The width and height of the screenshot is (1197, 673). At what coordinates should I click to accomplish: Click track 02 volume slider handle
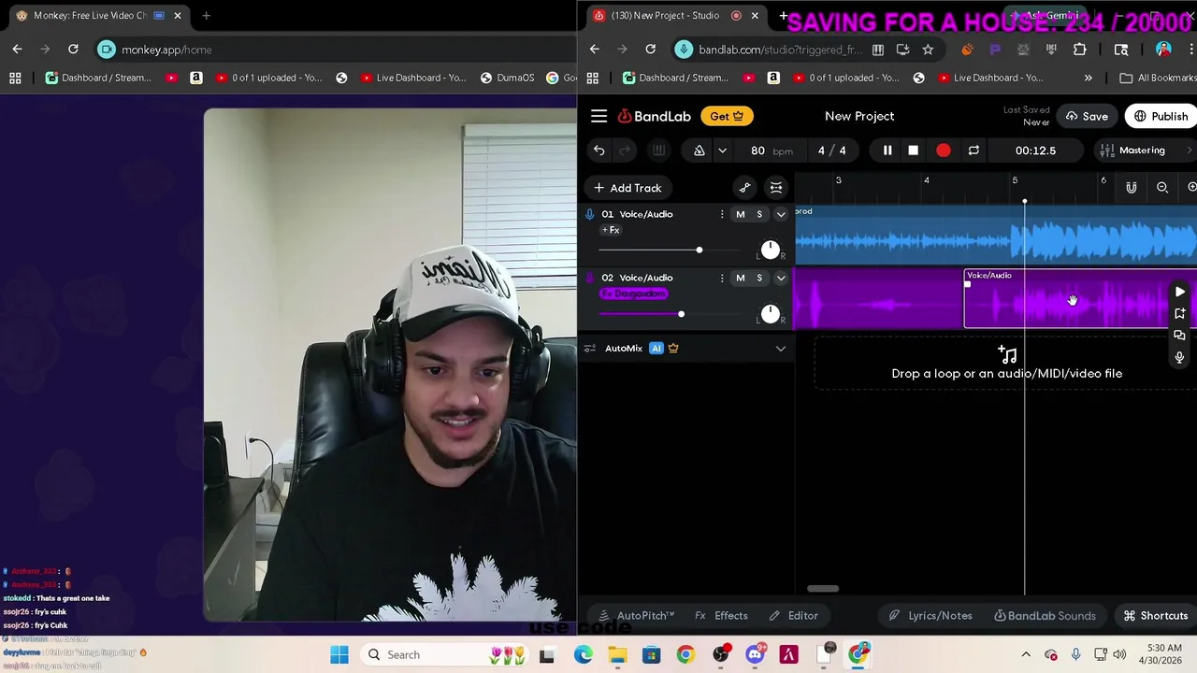pos(681,313)
